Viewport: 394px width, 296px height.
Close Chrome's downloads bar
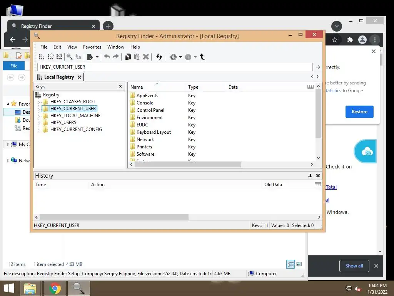tap(376, 266)
